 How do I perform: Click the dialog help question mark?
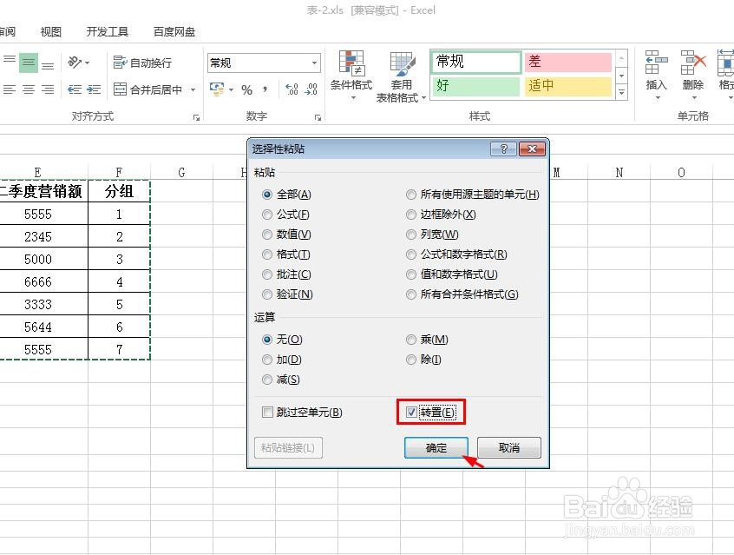[504, 149]
